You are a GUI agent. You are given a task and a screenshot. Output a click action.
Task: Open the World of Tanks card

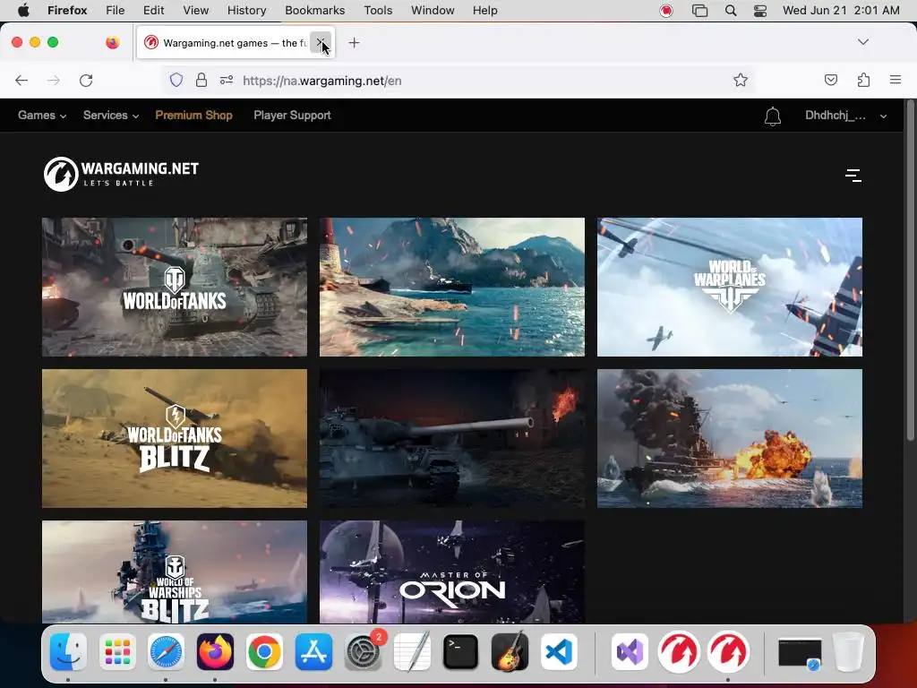(x=175, y=287)
